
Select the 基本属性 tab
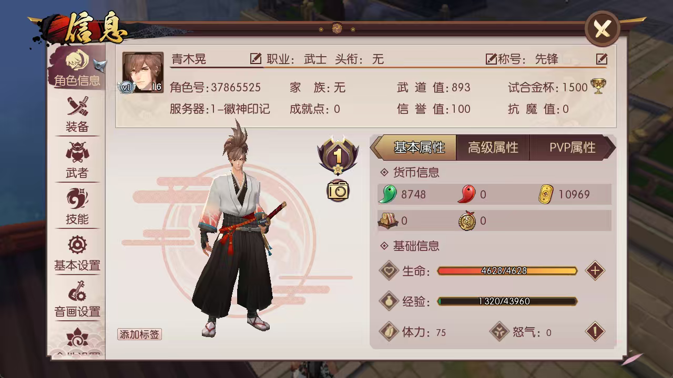415,148
